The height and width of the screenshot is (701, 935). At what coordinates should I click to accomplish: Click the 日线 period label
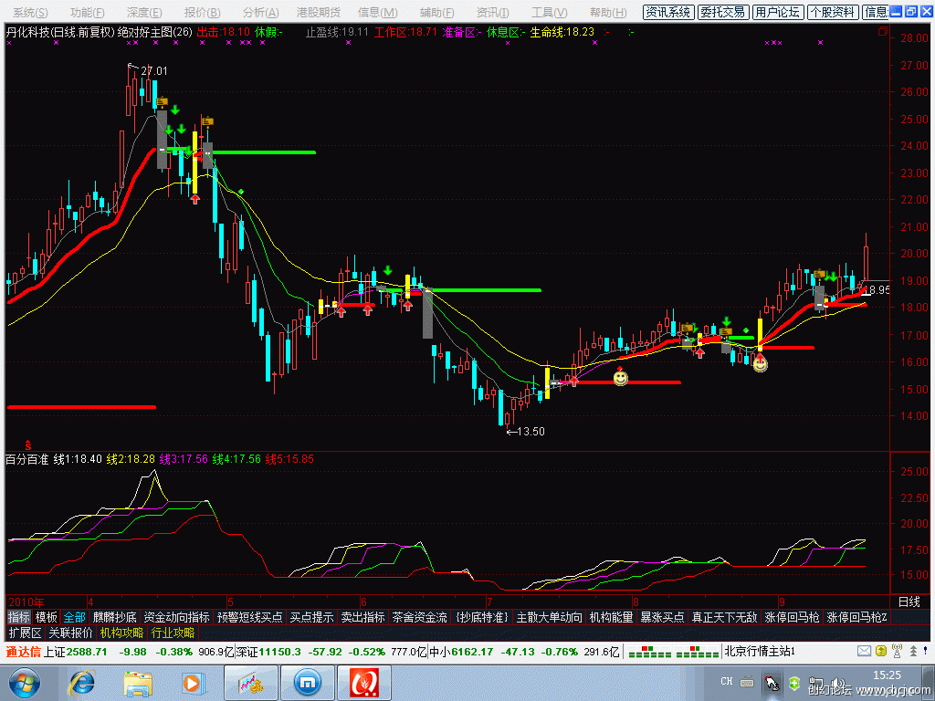pos(909,602)
